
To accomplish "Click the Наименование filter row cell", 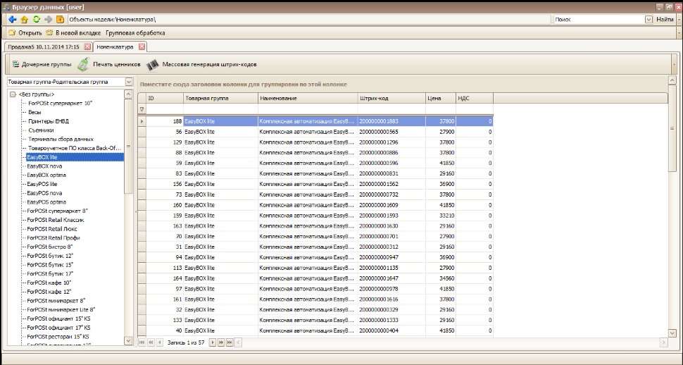I will [x=308, y=109].
